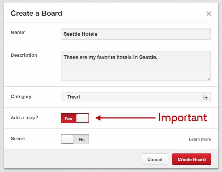The width and height of the screenshot is (222, 172).
Task: Click the No label on Secret toggle
Action: tap(82, 140)
